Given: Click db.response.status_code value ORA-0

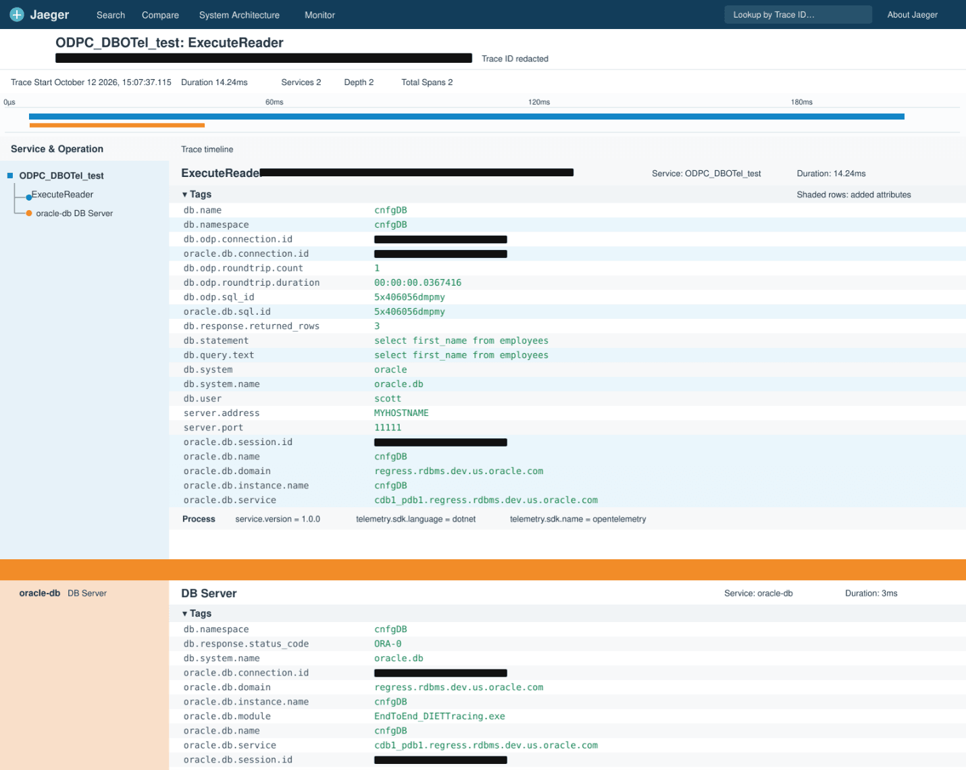Looking at the screenshot, I should coord(388,644).
